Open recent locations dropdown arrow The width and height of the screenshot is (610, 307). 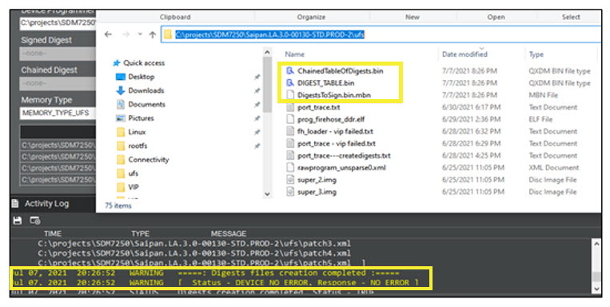point(140,34)
